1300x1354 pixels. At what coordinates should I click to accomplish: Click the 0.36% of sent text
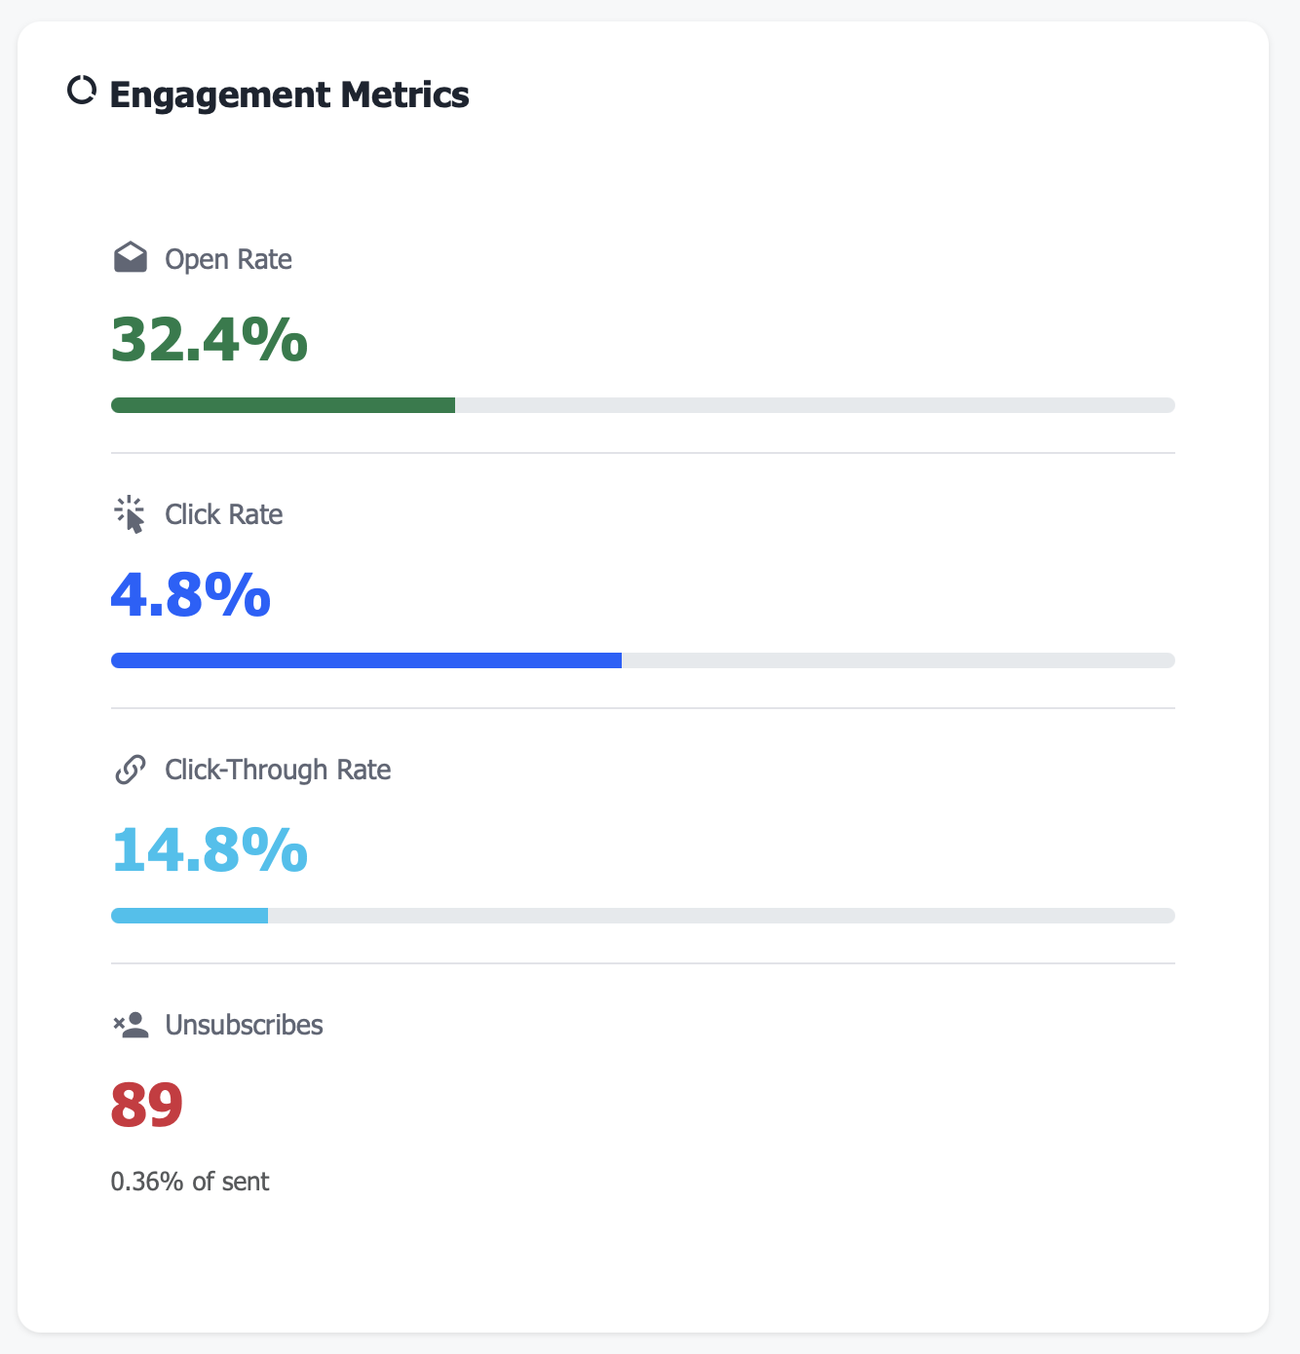click(x=190, y=1182)
